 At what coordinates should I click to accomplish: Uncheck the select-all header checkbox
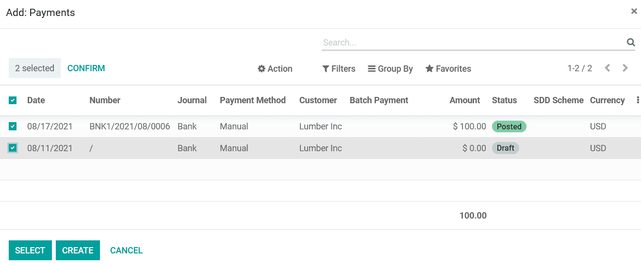point(13,100)
